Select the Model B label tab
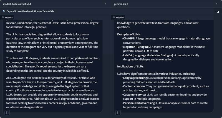Viewport: 222px width, 118px height. tap(118, 17)
